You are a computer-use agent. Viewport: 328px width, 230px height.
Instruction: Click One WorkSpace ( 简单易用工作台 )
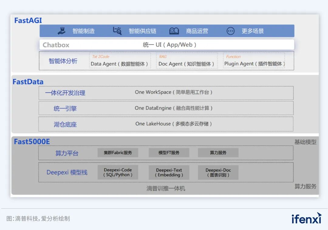(174, 92)
